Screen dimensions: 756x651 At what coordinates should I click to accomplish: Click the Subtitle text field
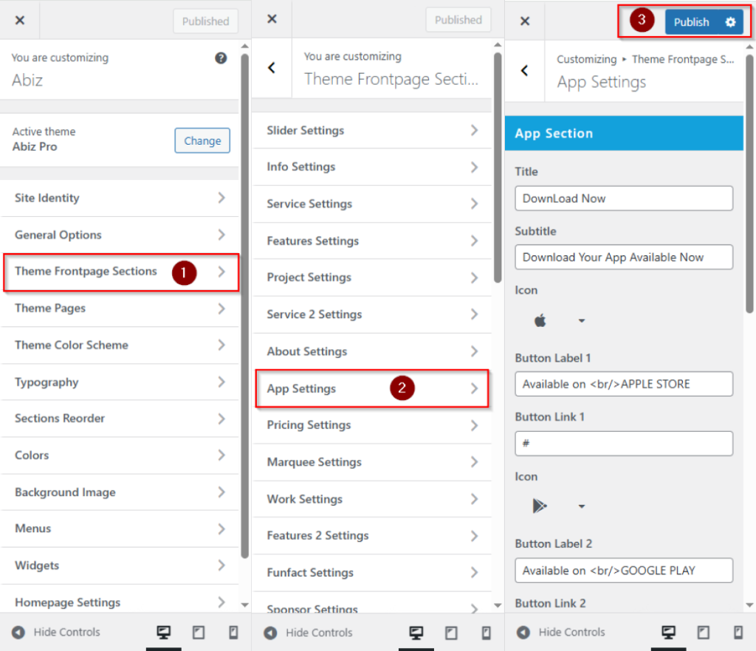(623, 258)
